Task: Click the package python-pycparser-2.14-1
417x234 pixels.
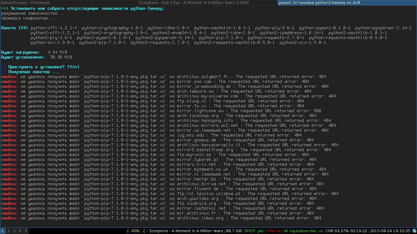Action: coord(383,28)
